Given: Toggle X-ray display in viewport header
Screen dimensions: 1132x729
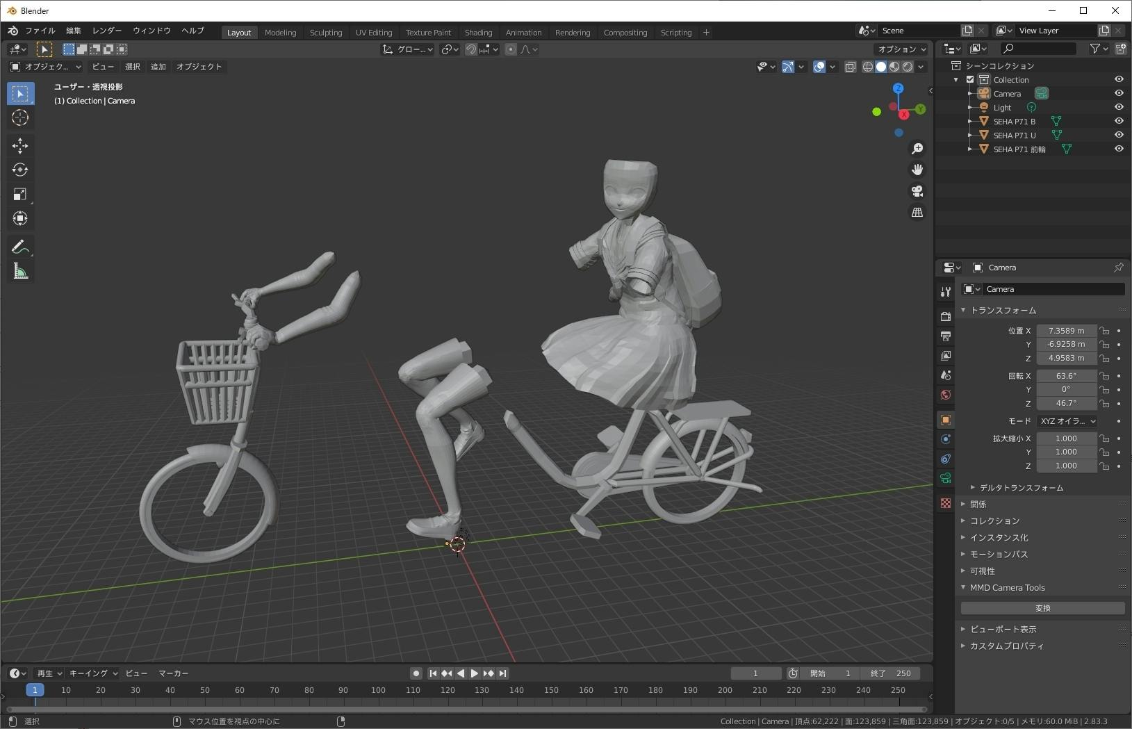Looking at the screenshot, I should [851, 67].
